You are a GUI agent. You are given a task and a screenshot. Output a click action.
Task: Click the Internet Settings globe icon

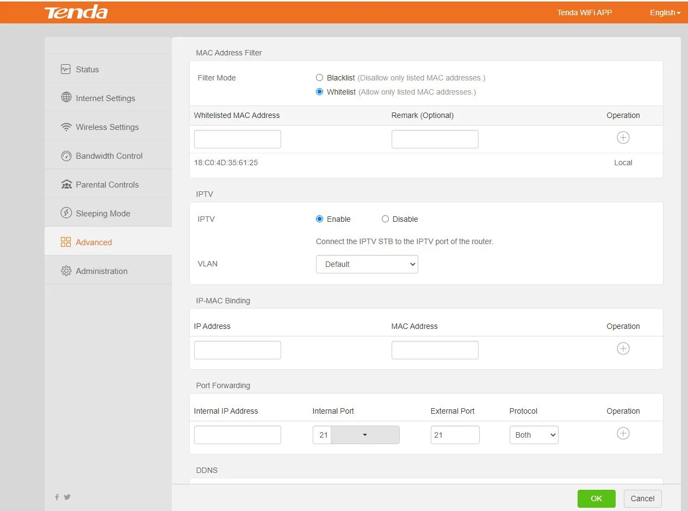[x=66, y=97]
